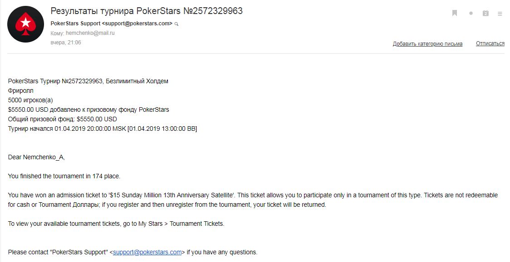Click the 'Отписаться' unsubscribe link
Viewport: 510px width, 262px height.
490,43
